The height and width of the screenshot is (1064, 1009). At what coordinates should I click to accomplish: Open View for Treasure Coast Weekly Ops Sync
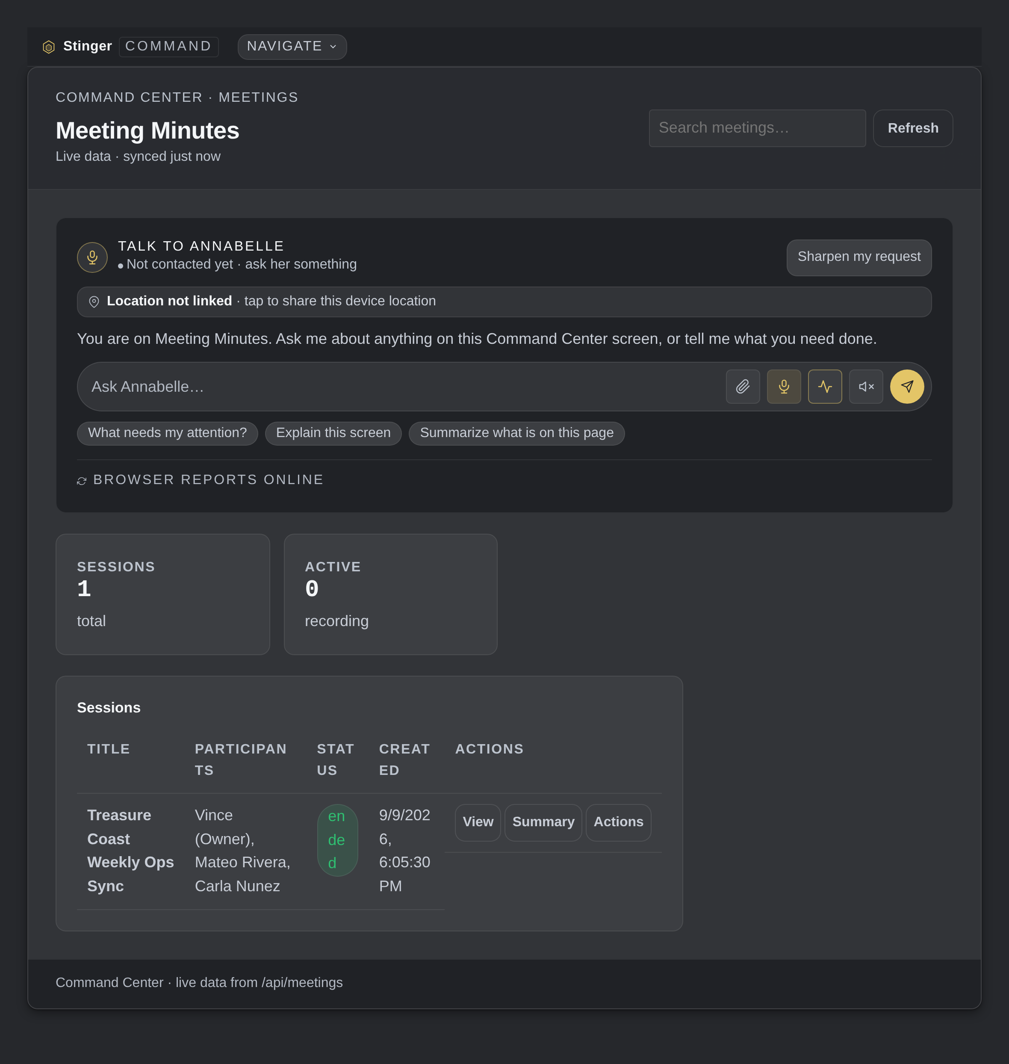click(478, 822)
